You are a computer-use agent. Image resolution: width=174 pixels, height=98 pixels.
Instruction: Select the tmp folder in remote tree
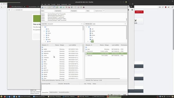[92, 39]
